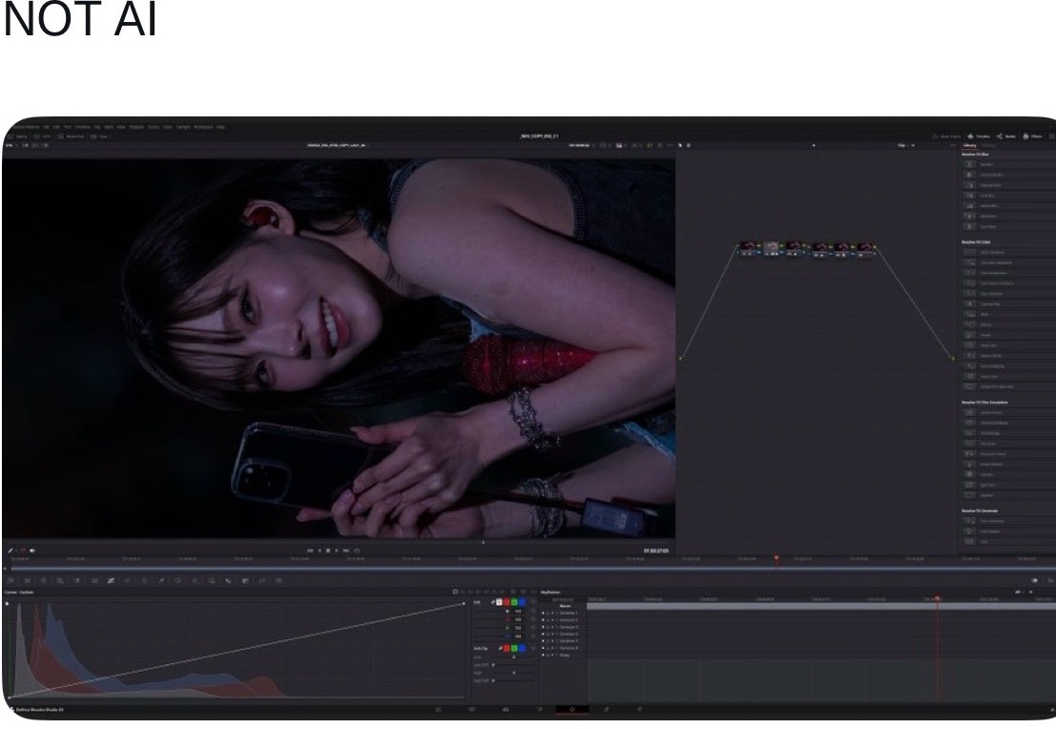Screen dimensions: 1056x729
Task: Open the Edit page icon
Action: click(x=505, y=709)
